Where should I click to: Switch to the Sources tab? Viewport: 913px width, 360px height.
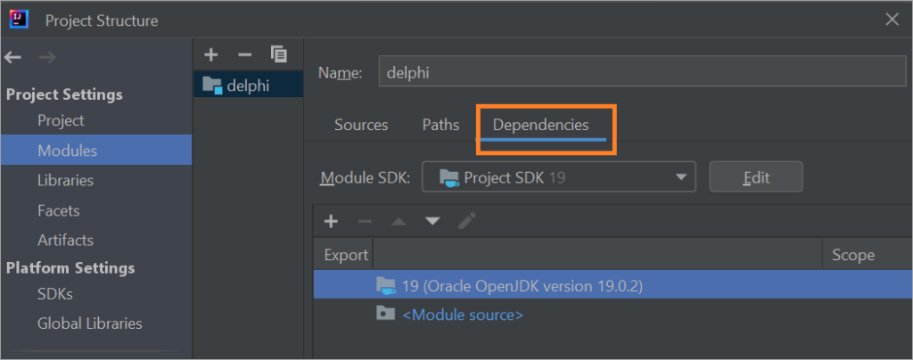[361, 125]
